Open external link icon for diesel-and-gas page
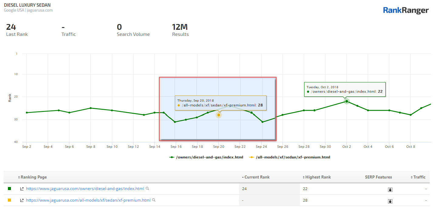 click(x=22, y=189)
